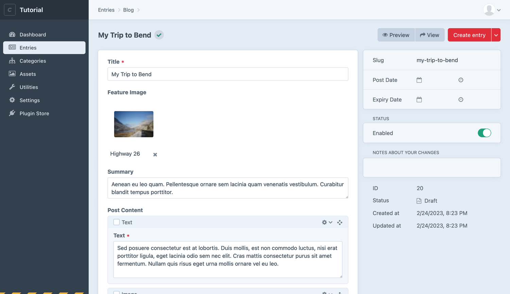
Task: Open the entry with the View link
Action: tap(430, 35)
